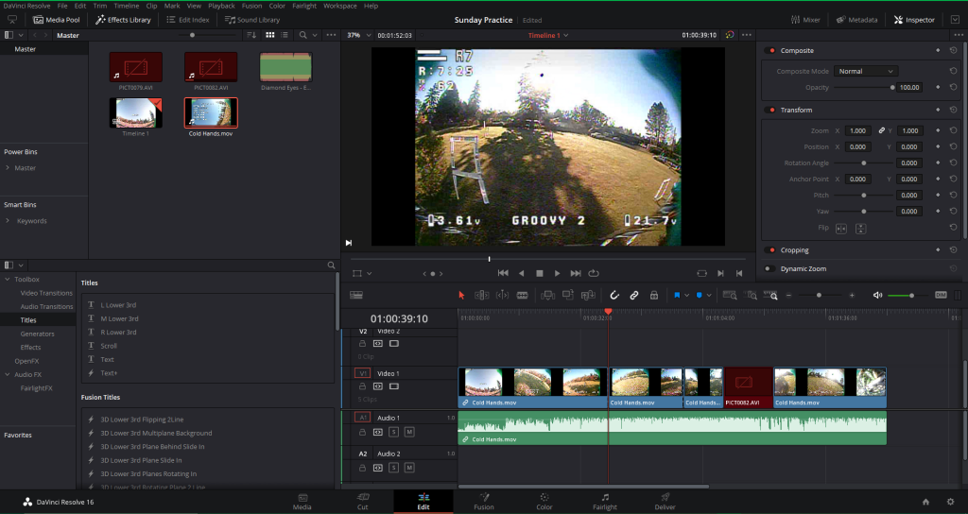The image size is (968, 514).
Task: Expand the Power Bins Master tree item
Action: pyautogui.click(x=8, y=168)
